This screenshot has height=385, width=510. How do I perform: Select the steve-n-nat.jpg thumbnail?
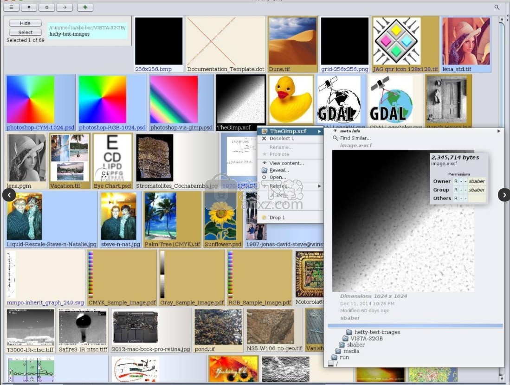tap(119, 216)
